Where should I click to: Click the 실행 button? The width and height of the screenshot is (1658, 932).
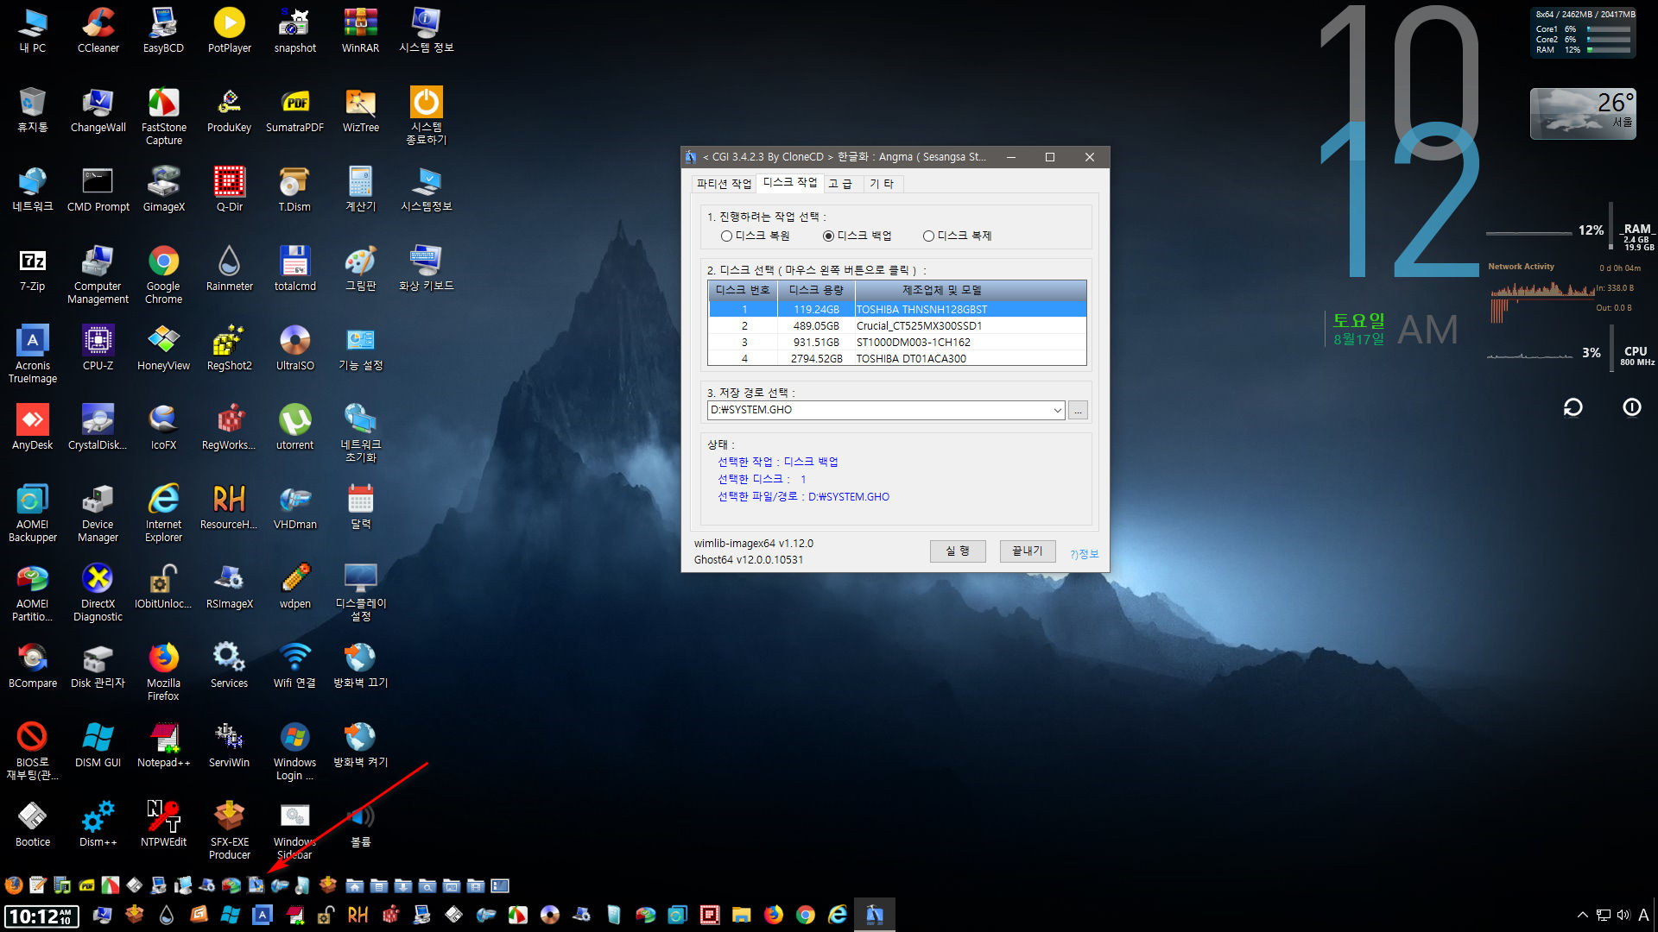tap(958, 551)
